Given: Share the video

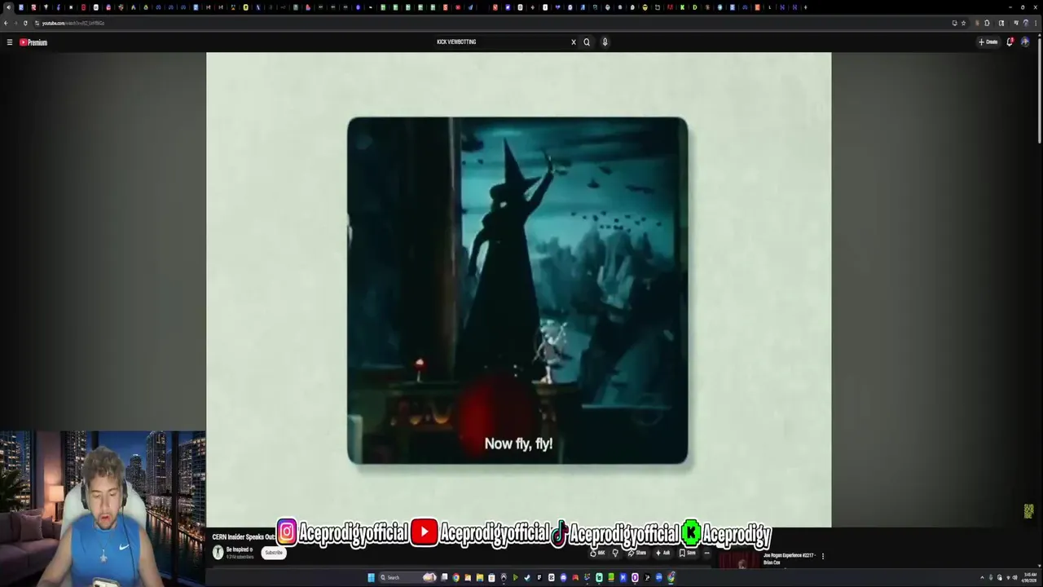Looking at the screenshot, I should tap(637, 553).
